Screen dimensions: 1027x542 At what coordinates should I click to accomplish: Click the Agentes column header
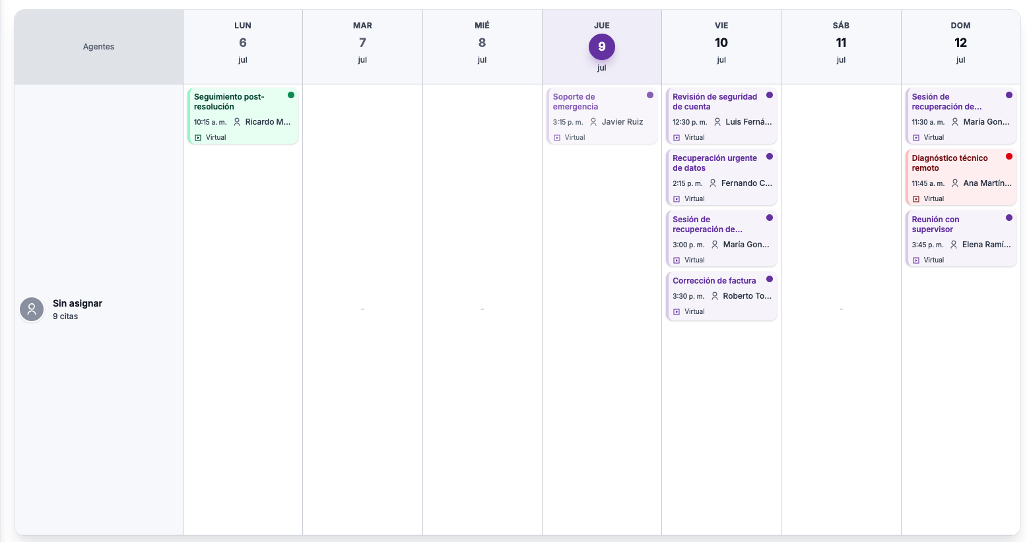(99, 47)
